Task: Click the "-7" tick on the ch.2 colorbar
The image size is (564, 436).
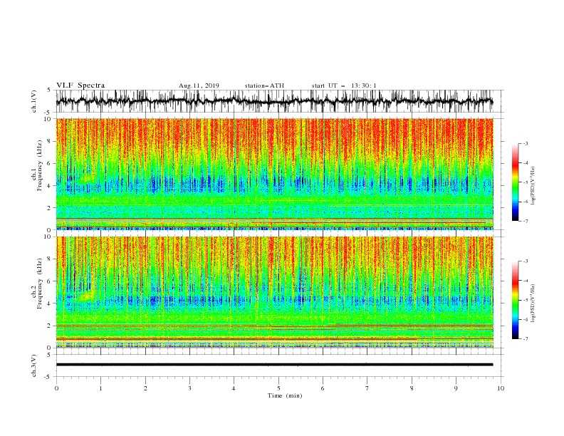Action: click(525, 339)
